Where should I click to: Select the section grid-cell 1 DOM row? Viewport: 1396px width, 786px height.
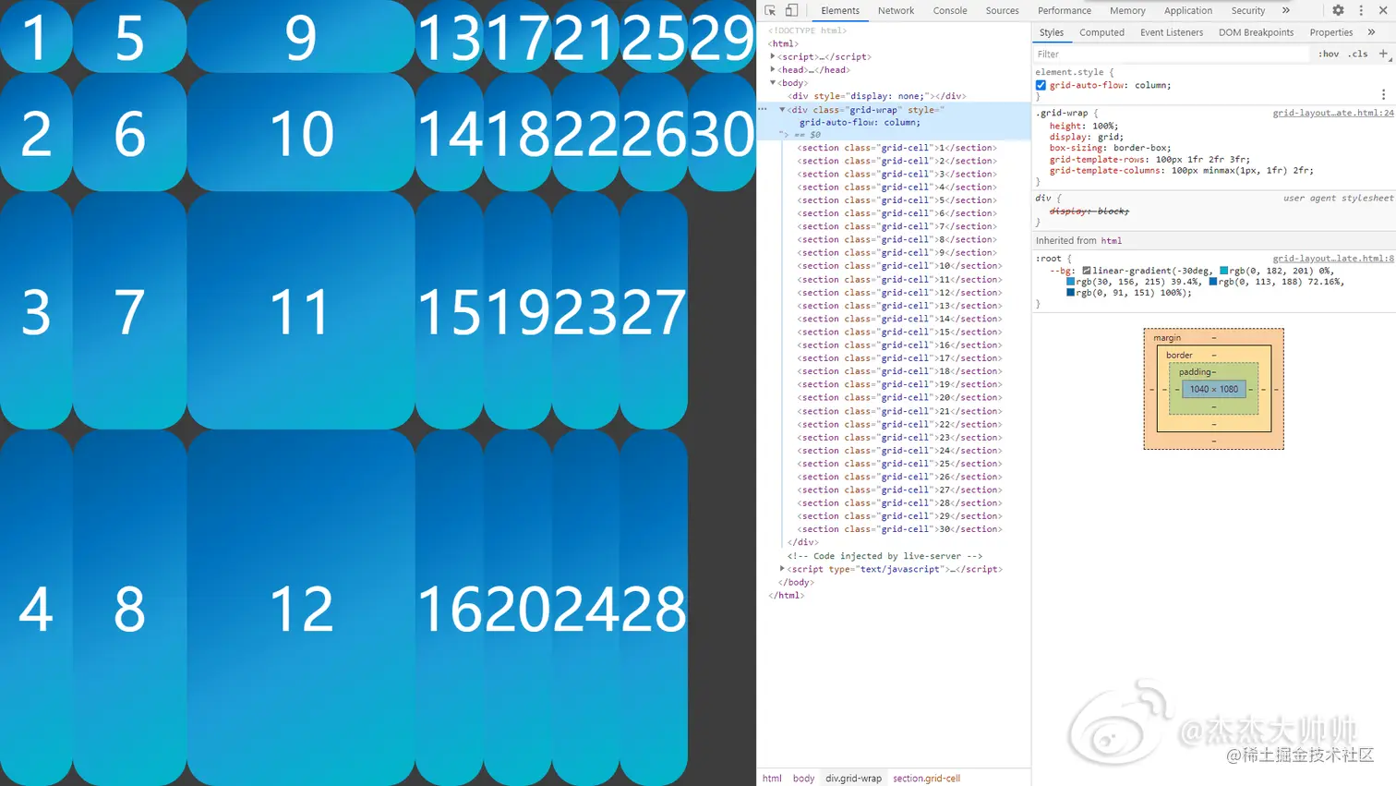(897, 148)
